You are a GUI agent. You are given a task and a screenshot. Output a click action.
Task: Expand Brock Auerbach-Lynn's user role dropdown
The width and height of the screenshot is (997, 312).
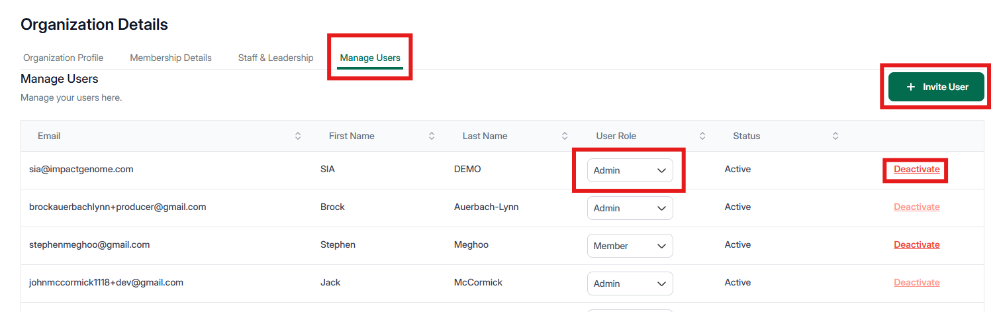click(x=630, y=208)
